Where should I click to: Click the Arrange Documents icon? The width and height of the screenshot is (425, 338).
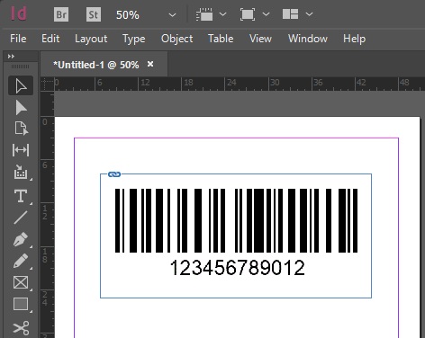point(290,14)
